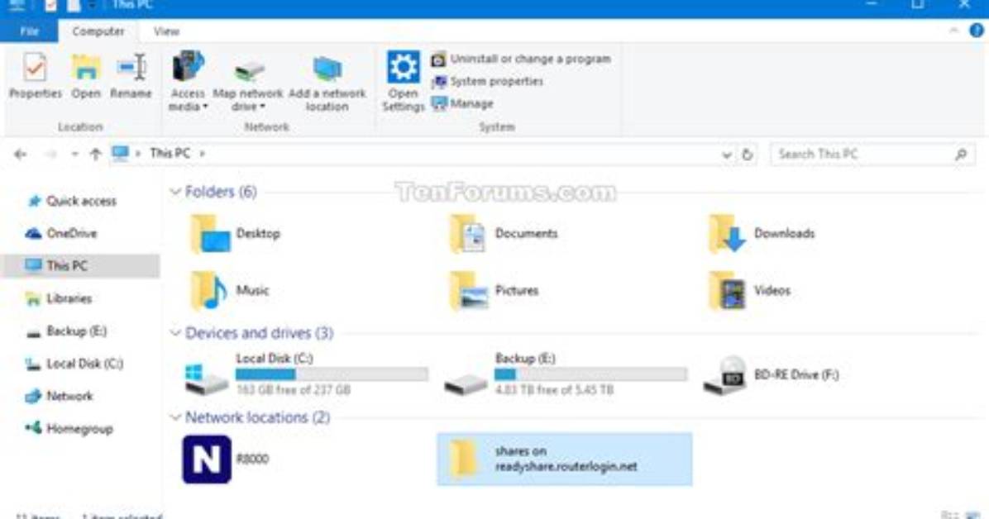This screenshot has width=989, height=519.
Task: Open the help icon in ribbon
Action: pos(977,31)
